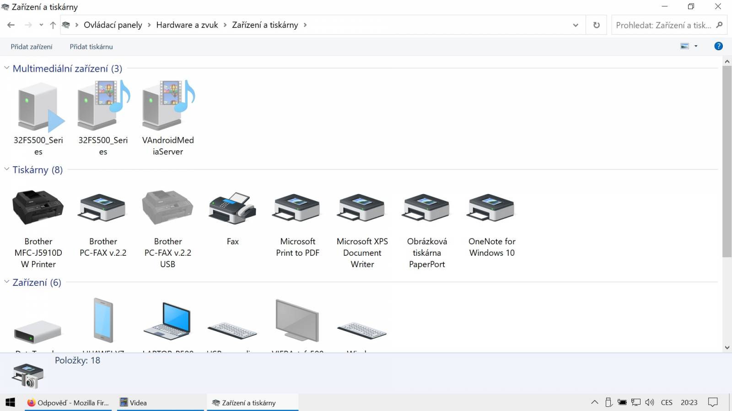Click the CES input language indicator
The height and width of the screenshot is (411, 732).
(667, 402)
